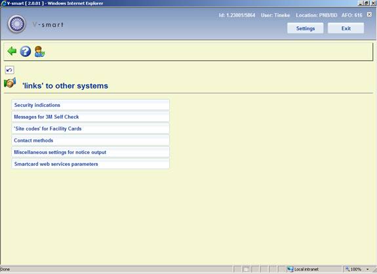Click the Exit button
Image resolution: width=377 pixels, height=274 pixels.
click(346, 28)
